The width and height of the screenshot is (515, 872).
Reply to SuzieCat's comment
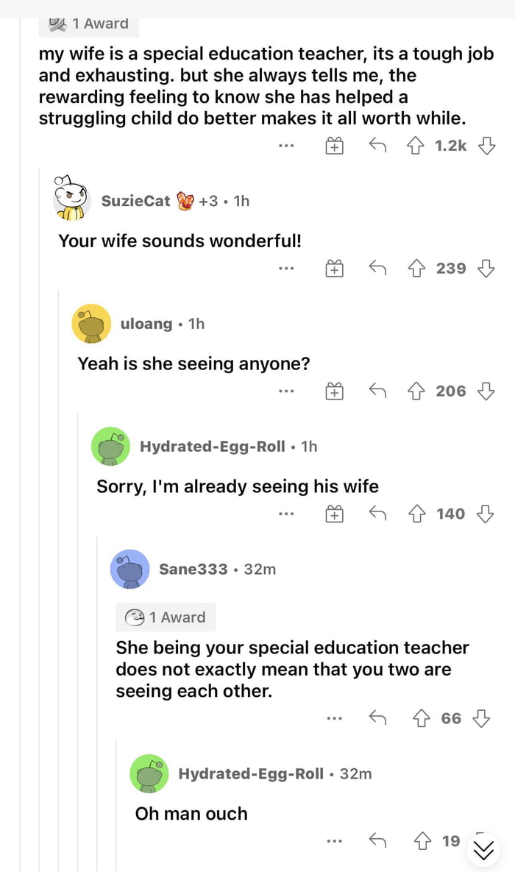coord(377,269)
